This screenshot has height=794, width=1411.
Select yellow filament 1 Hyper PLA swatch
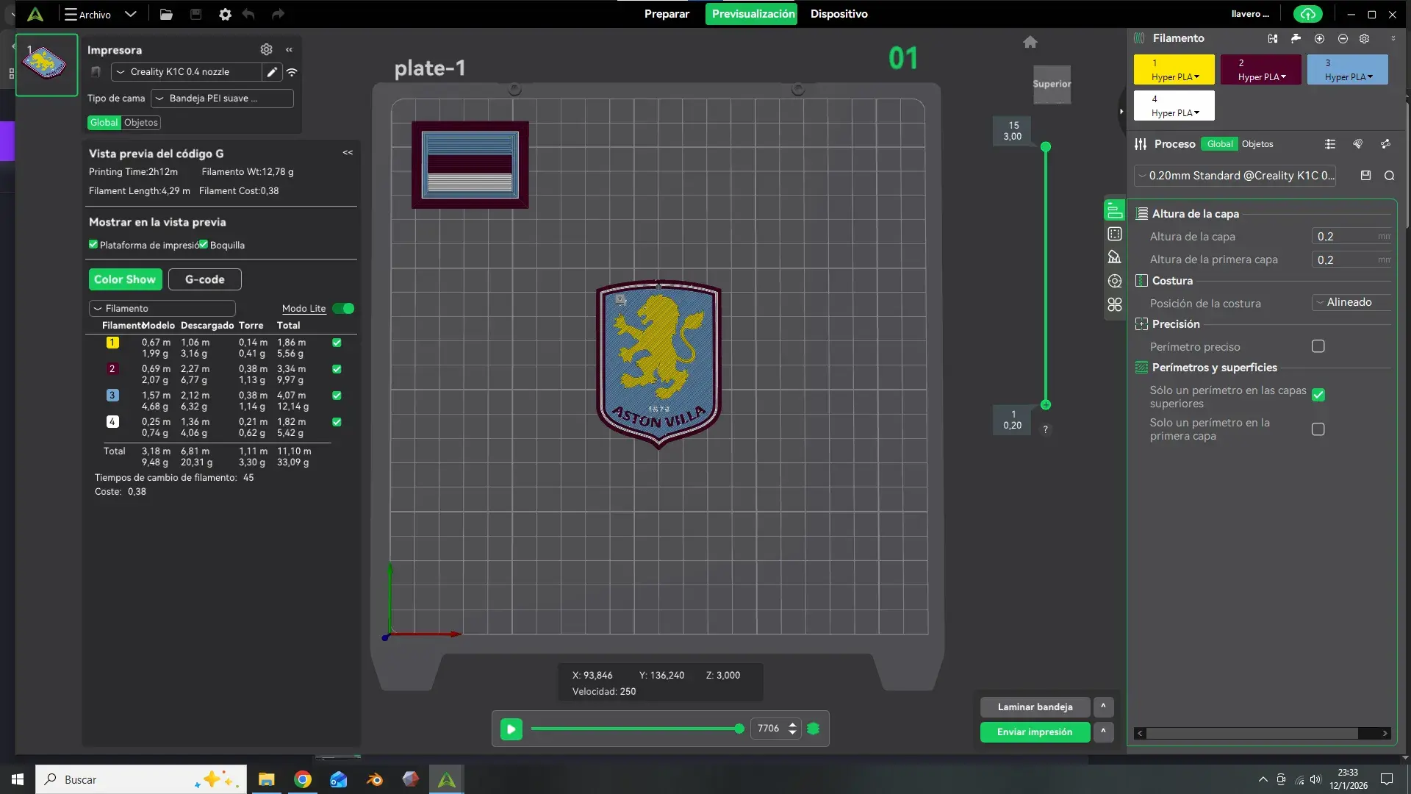click(1174, 70)
